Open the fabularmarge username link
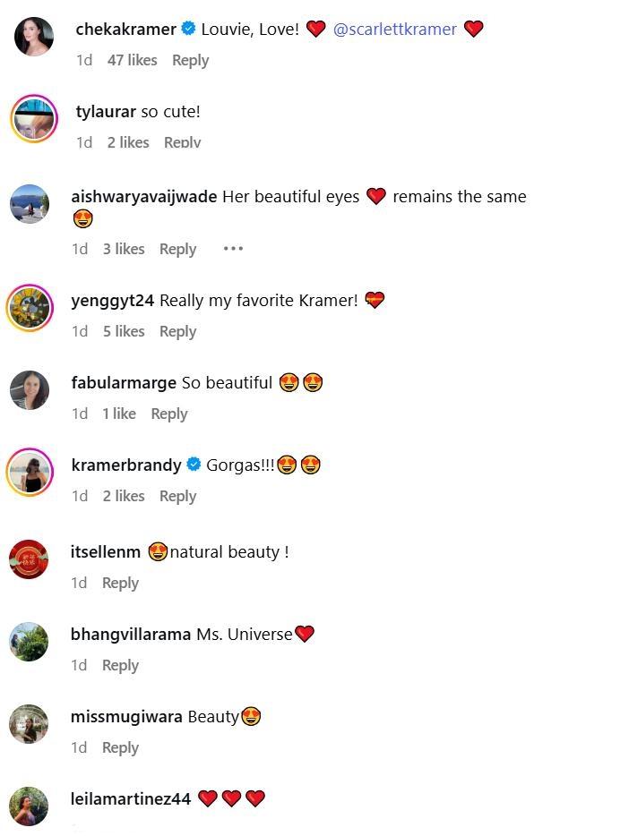The width and height of the screenshot is (620, 836). pos(124,382)
